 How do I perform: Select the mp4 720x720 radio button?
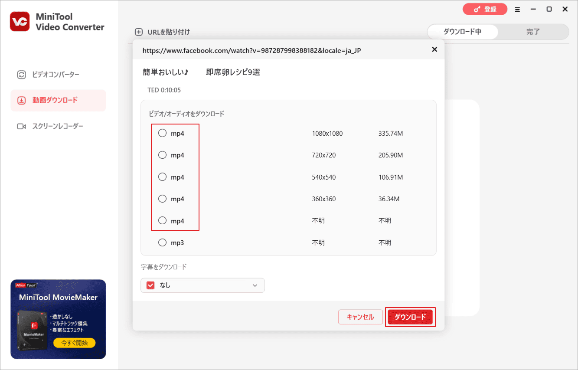pyautogui.click(x=162, y=155)
